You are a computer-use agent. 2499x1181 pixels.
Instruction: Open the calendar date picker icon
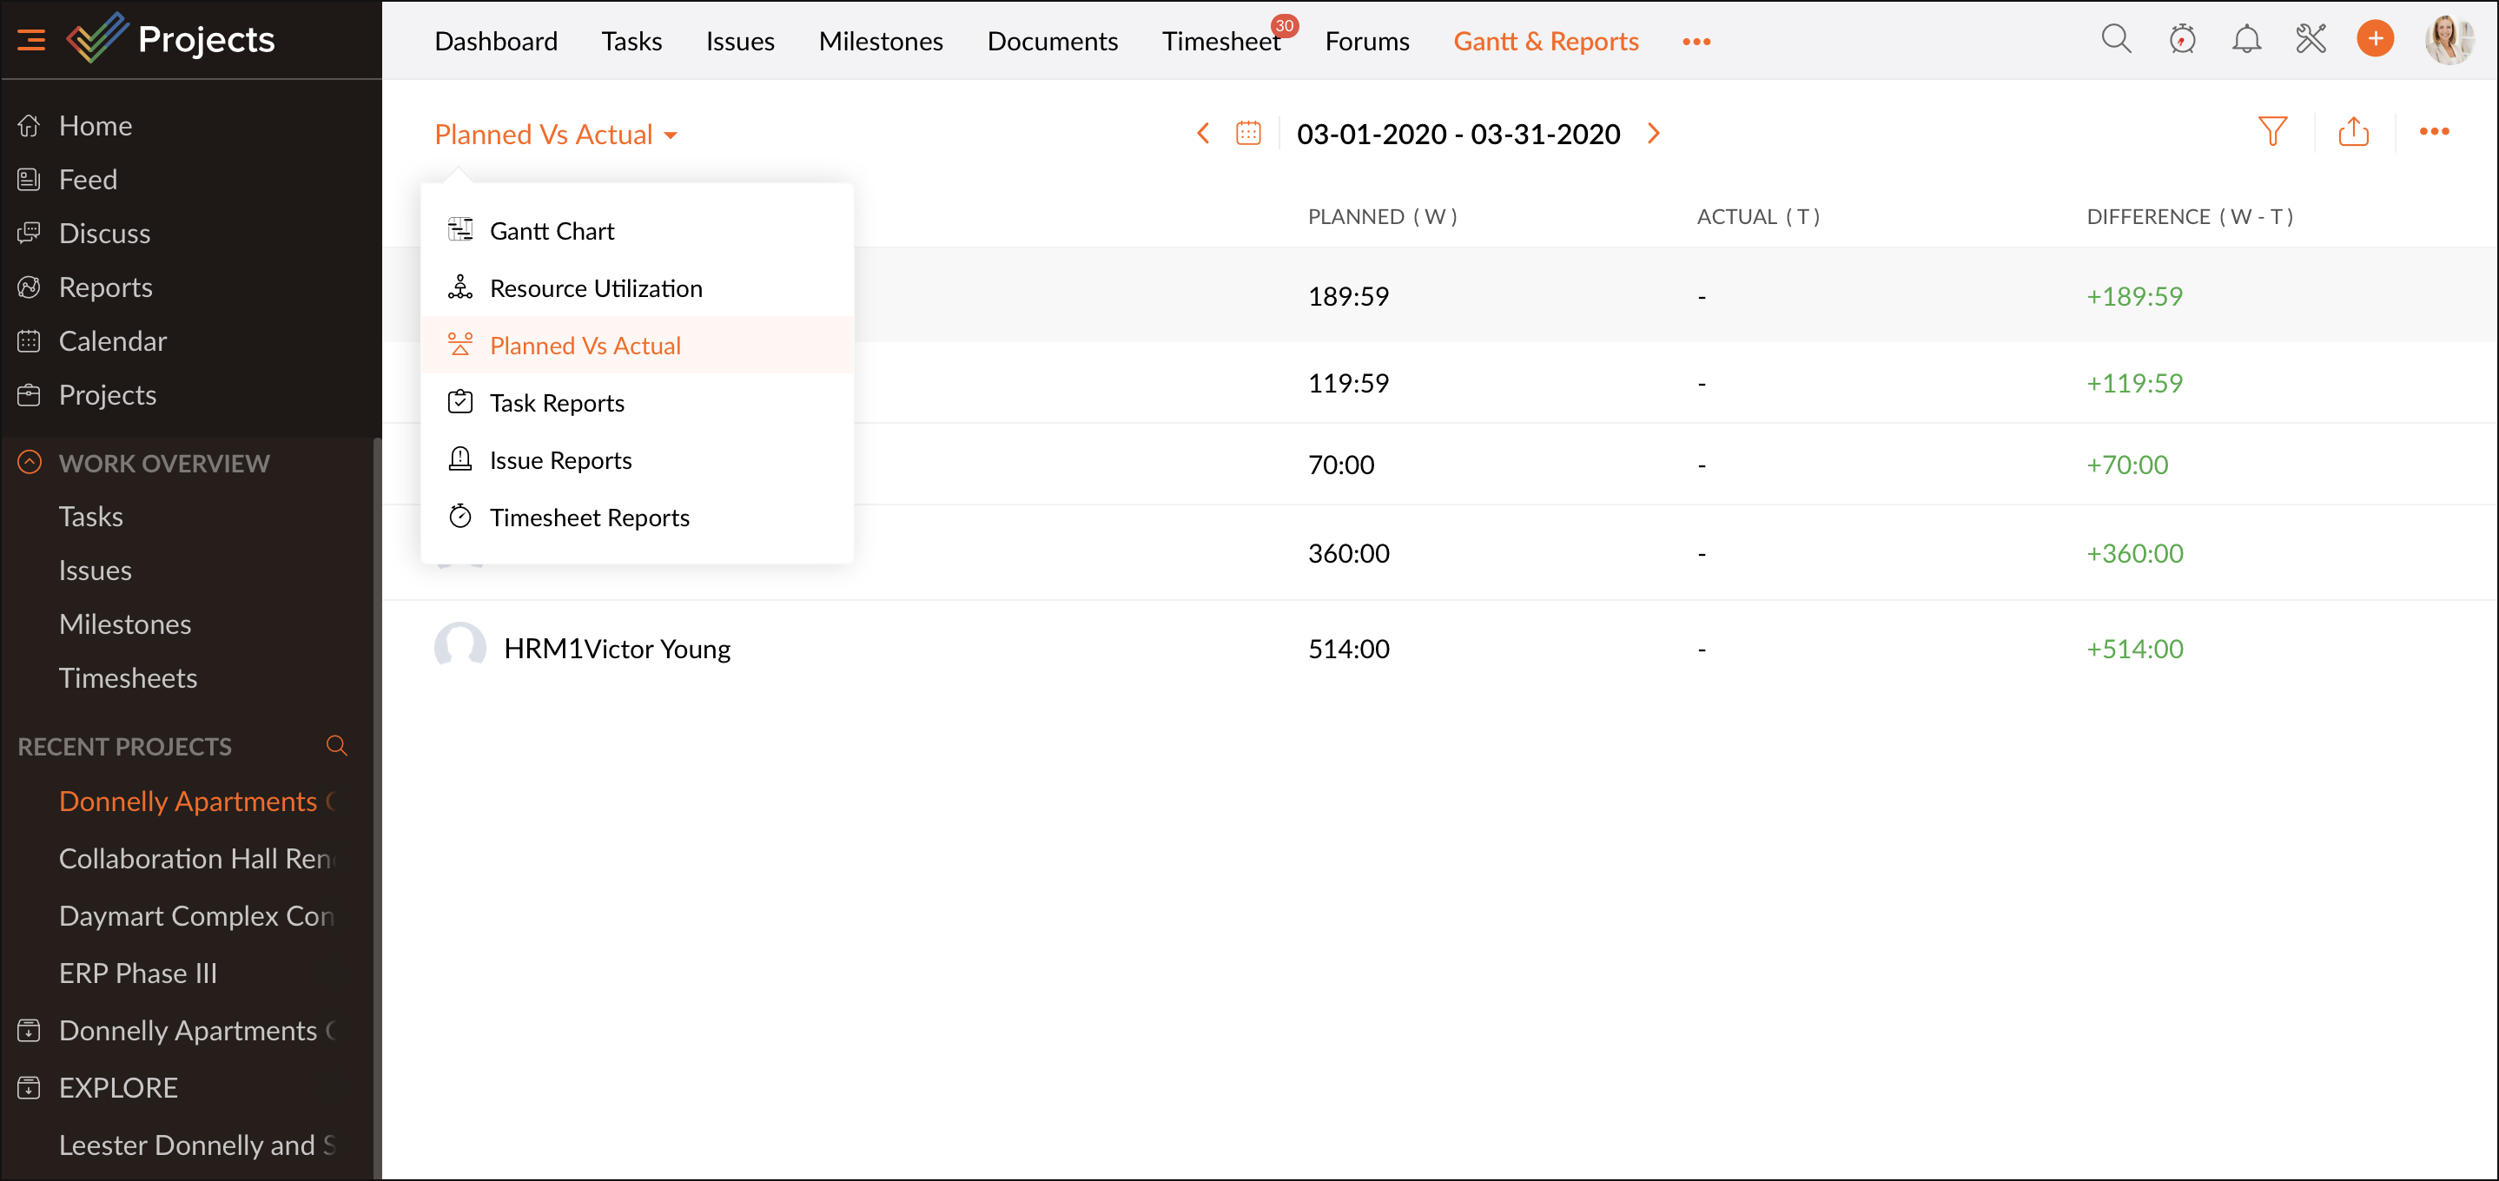tap(1248, 133)
